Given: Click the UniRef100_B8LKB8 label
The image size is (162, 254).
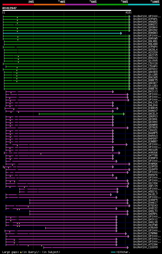Looking at the screenshot, I should point(145,44).
